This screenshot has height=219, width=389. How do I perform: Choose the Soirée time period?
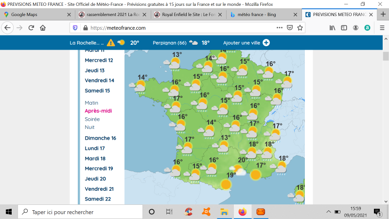(92, 119)
